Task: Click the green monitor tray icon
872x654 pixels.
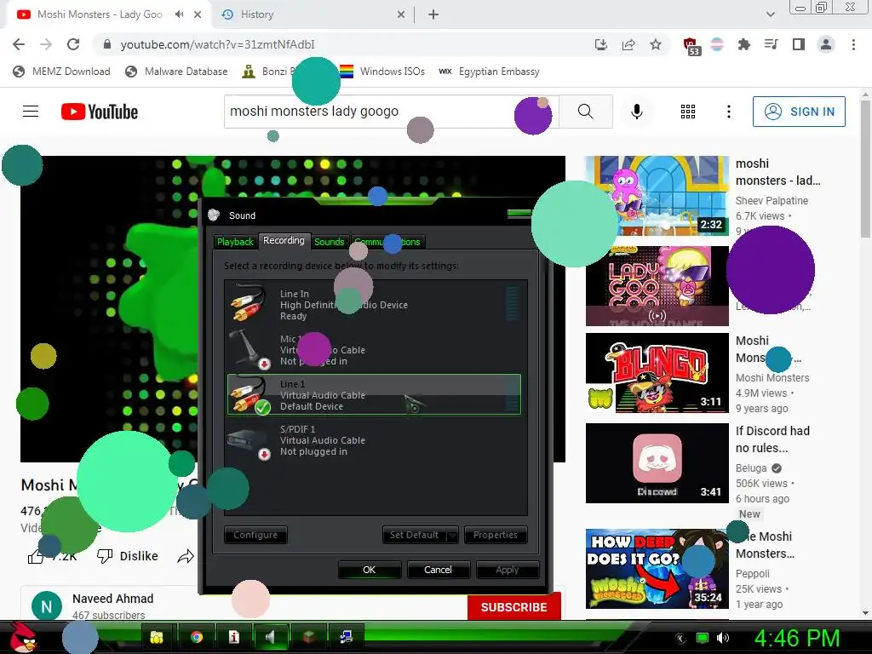Action: coord(703,638)
